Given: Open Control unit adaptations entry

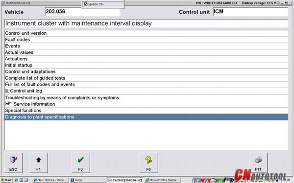Looking at the screenshot, I should (x=146, y=72).
